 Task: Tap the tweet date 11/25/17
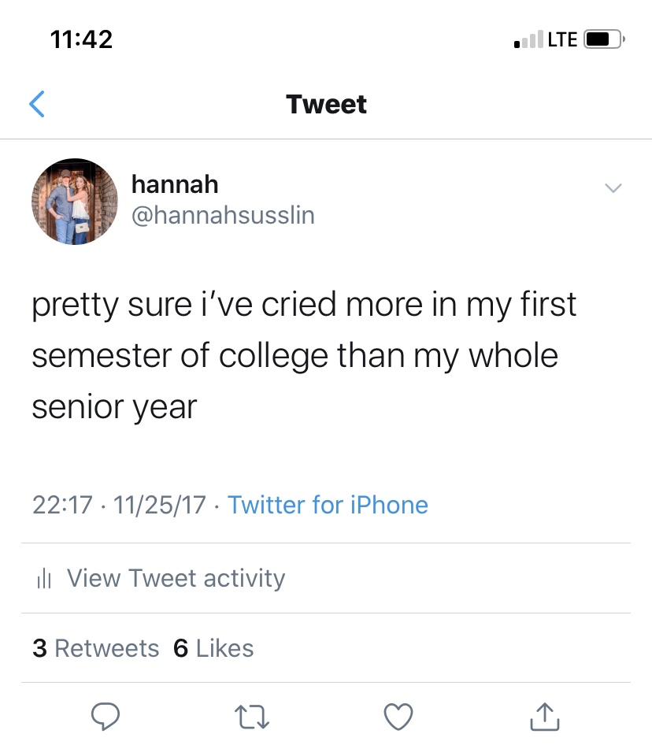pyautogui.click(x=160, y=505)
